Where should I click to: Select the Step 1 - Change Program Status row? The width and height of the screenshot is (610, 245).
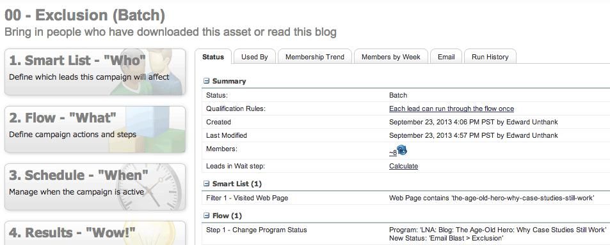(406, 234)
